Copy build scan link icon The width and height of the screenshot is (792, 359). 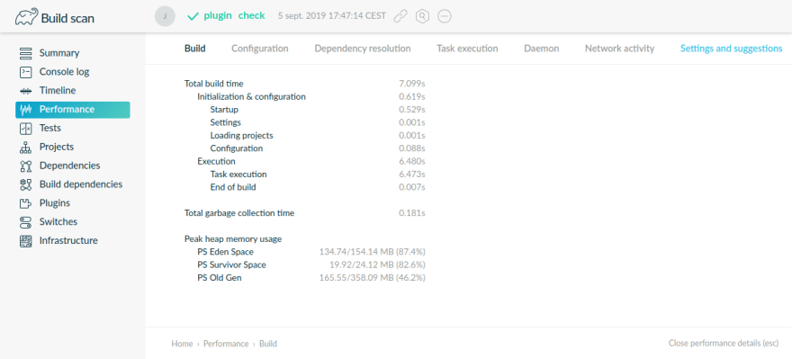(x=400, y=16)
